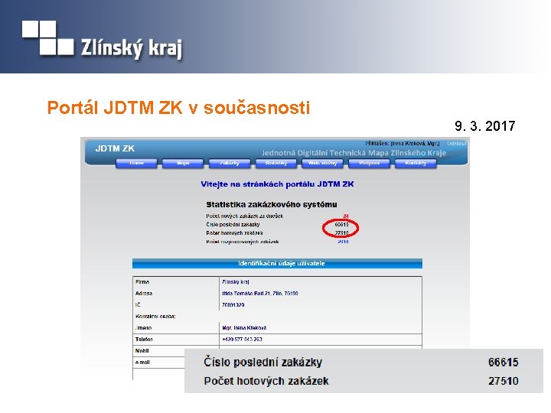This screenshot has height=413, width=551.
Task: Click the Kontaktní osoba label
Action: point(155,316)
